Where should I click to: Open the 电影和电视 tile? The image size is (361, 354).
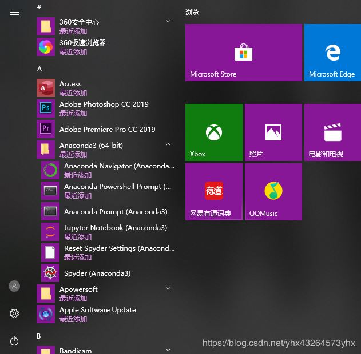click(x=333, y=132)
